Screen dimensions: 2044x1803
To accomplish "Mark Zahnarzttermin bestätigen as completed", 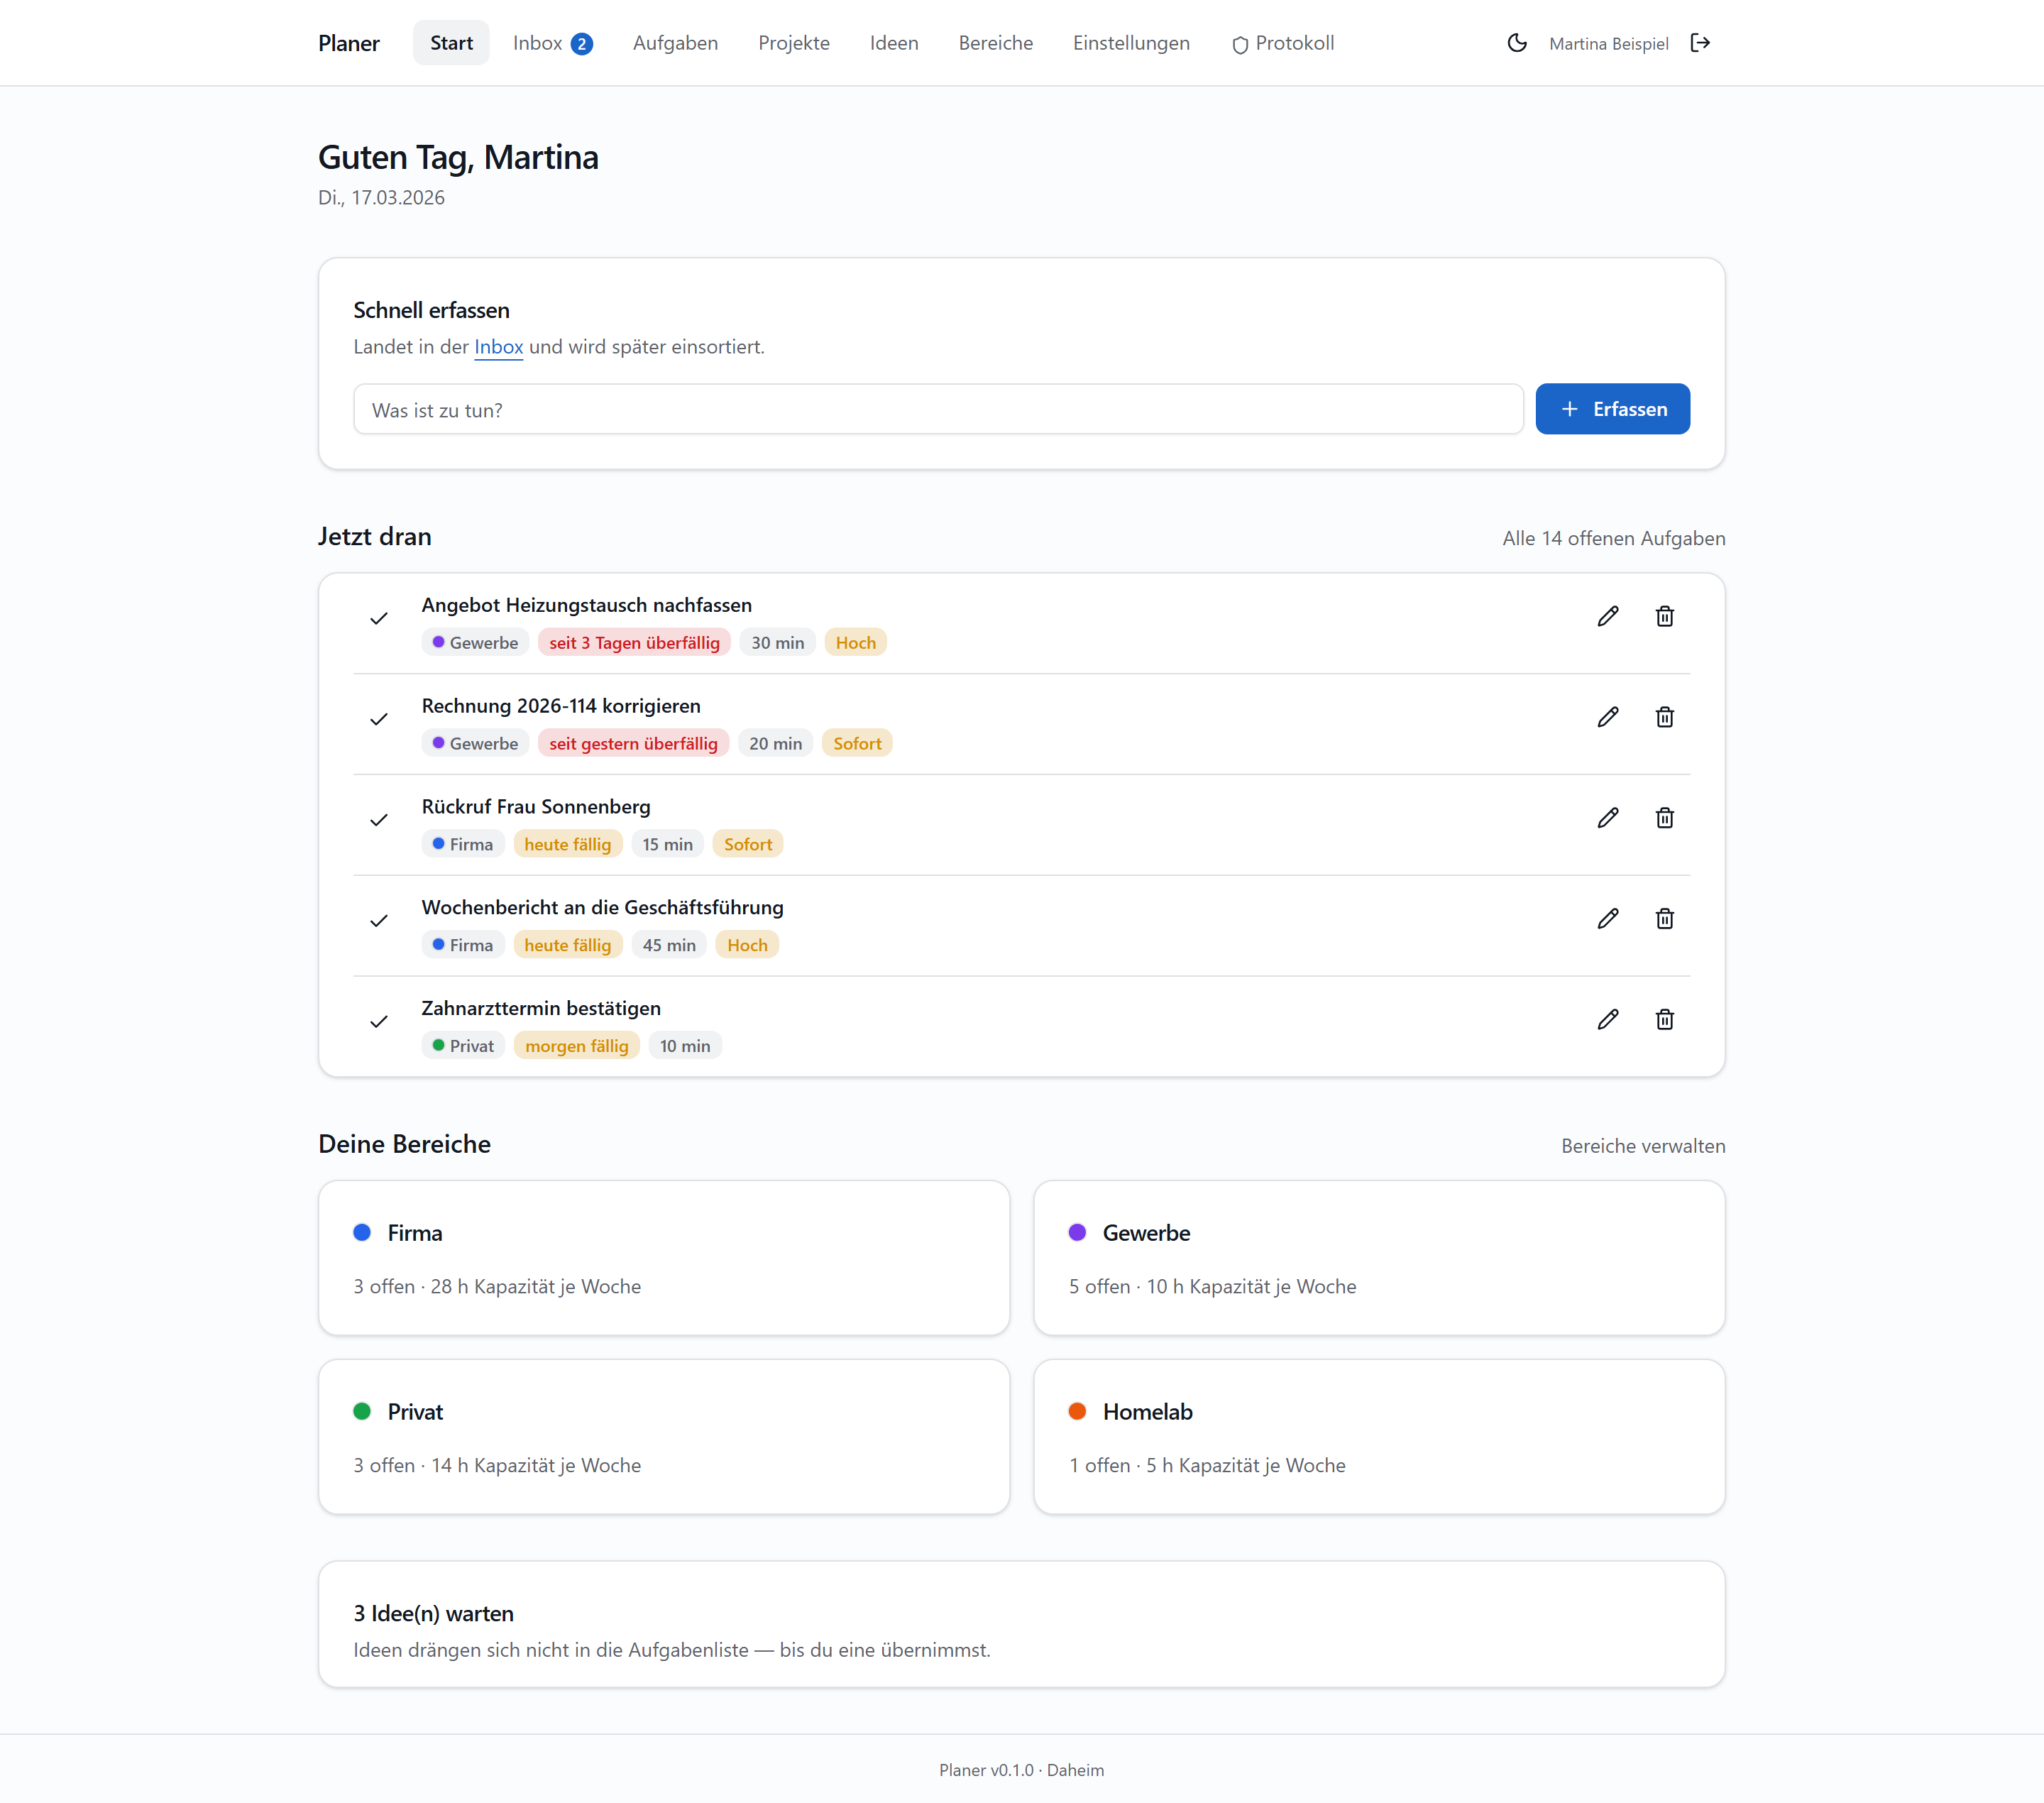I will coord(379,1022).
